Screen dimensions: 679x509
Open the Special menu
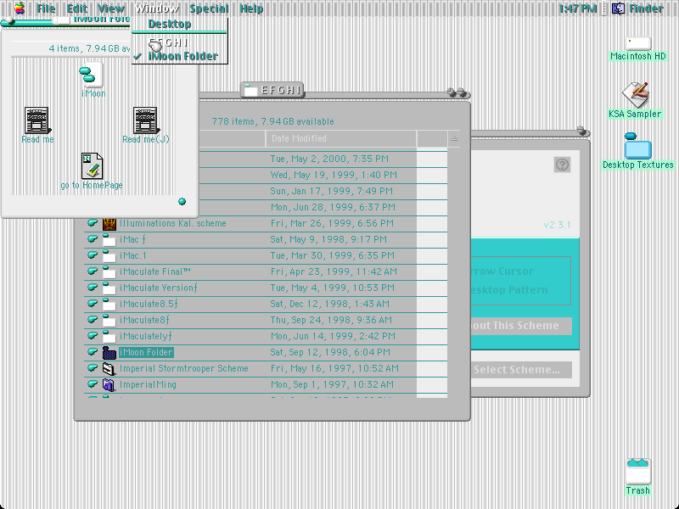pos(209,8)
